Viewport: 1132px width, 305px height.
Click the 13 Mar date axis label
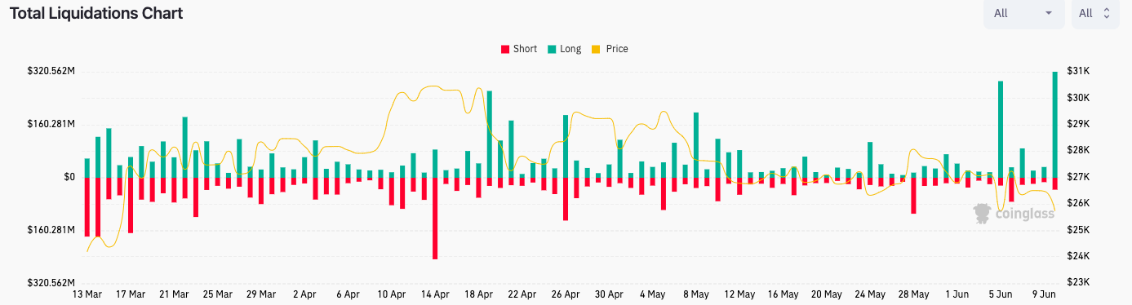click(x=87, y=294)
